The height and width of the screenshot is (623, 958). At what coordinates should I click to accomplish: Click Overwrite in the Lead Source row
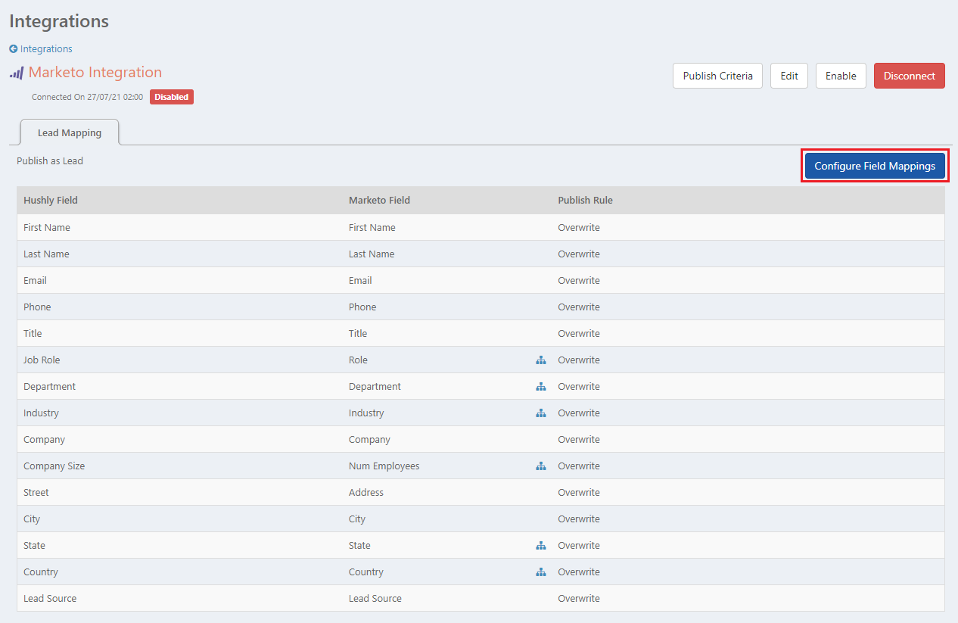579,599
